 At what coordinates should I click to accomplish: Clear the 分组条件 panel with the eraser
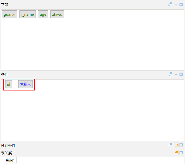pos(170,145)
